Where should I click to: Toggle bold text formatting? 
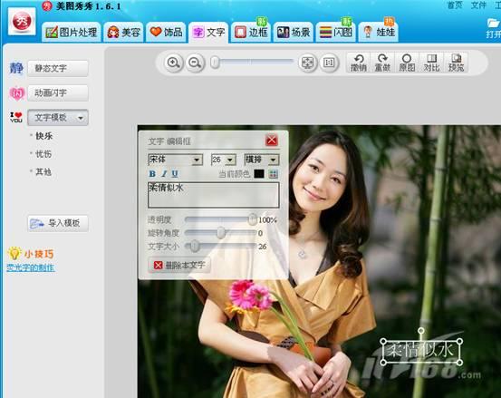[152, 173]
